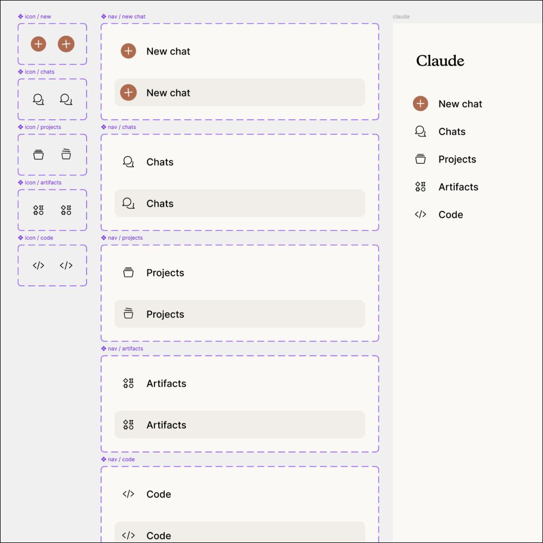Select the 'nav / code' component label
Screen dimensions: 543x543
tap(118, 460)
